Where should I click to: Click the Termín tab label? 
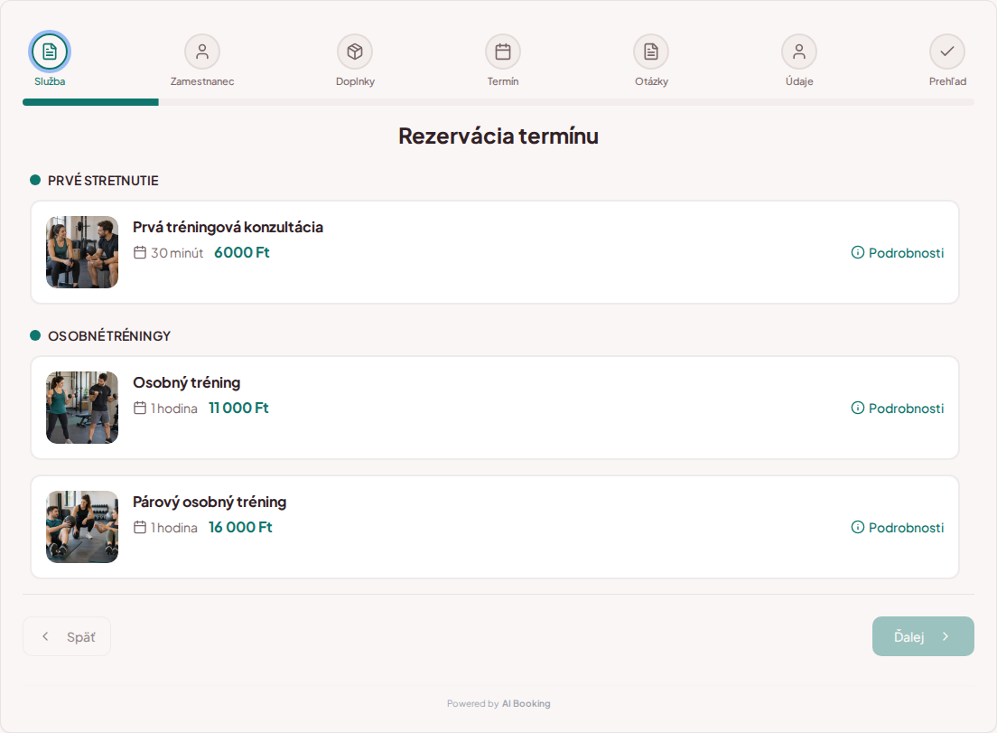(503, 81)
